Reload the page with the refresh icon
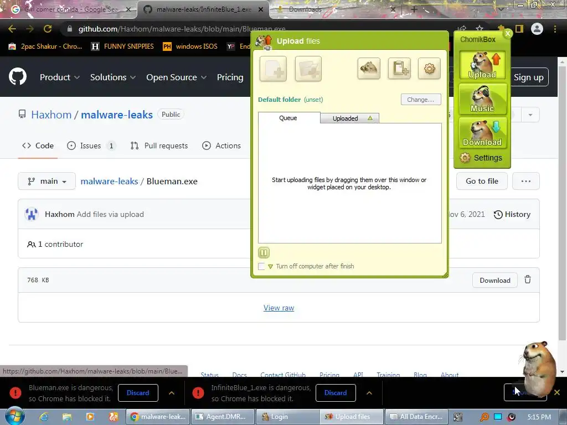 click(48, 29)
